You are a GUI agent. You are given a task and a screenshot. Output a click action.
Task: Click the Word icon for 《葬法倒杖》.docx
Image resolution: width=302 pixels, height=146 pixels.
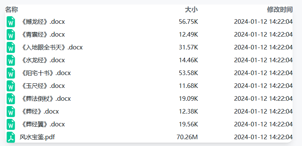point(11,99)
